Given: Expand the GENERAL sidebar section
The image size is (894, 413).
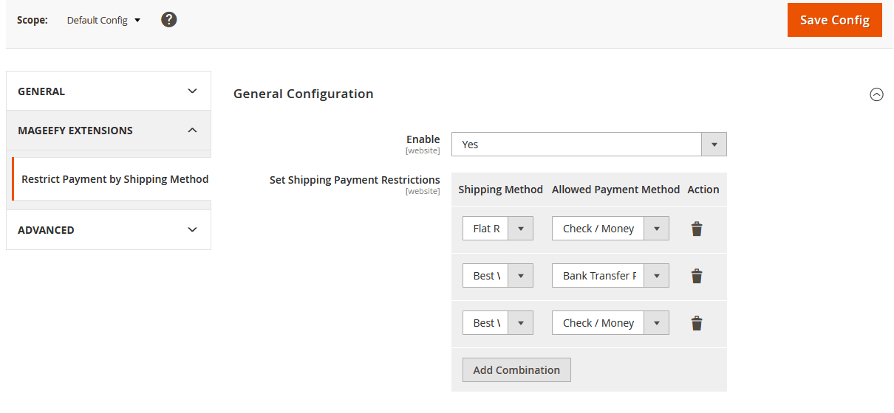Looking at the screenshot, I should (108, 91).
